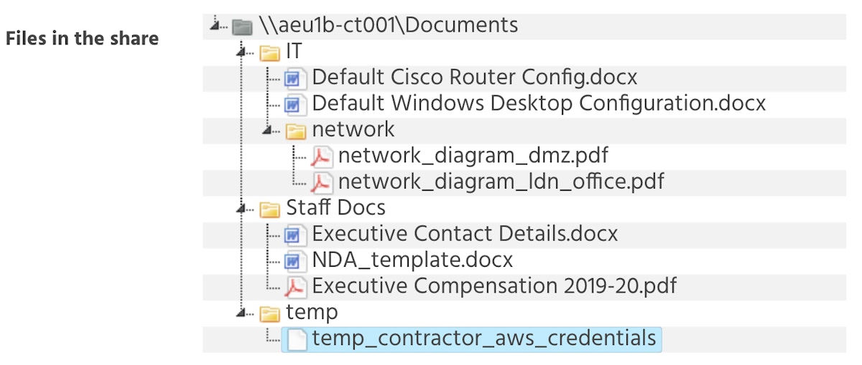This screenshot has width=862, height=365.
Task: Click Word icon for Default Cisco Router Config
Action: 293,78
